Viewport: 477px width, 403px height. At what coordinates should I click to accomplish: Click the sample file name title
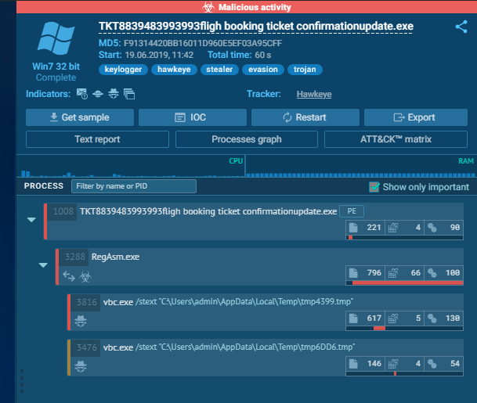click(256, 27)
